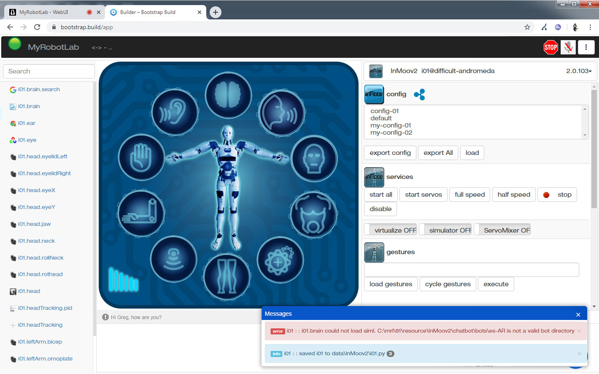
Task: Click the half speed button
Action: point(514,195)
